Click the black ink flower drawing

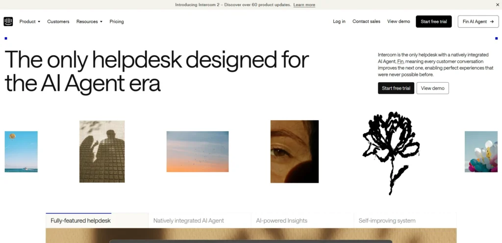point(391,153)
